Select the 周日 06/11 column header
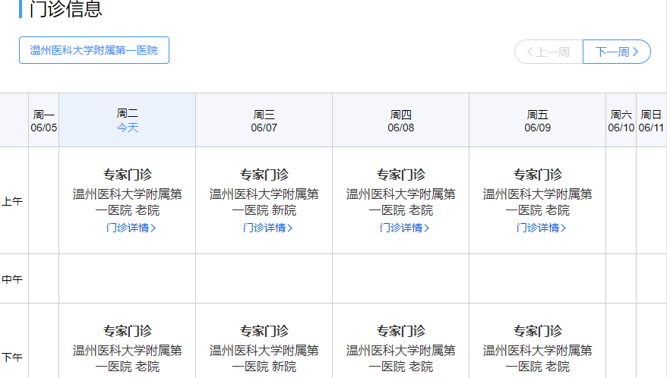This screenshot has width=667, height=378. (x=651, y=120)
